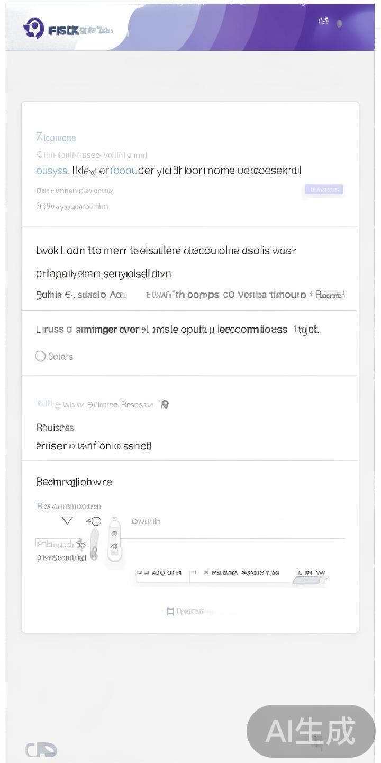Click the grey logo icon at bottom-left

coord(41,750)
